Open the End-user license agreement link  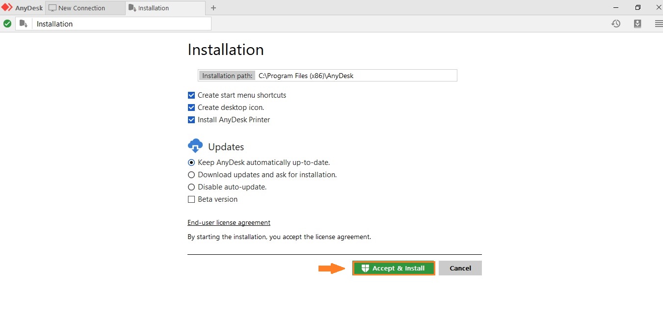(229, 222)
